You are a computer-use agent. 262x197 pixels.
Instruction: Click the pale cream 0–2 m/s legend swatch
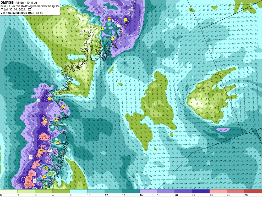pyautogui.click(x=9, y=191)
